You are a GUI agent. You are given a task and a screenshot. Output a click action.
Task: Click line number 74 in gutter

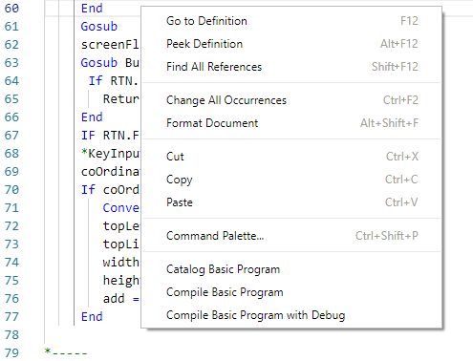(11, 263)
